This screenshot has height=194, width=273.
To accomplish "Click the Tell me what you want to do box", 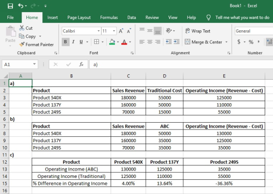I will pyautogui.click(x=242, y=18).
